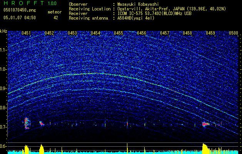Click the Receiving antenna label
The width and height of the screenshot is (242, 154).
point(88,18)
